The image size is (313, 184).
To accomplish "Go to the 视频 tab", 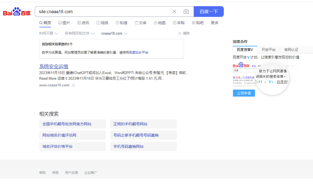I will [102, 23].
